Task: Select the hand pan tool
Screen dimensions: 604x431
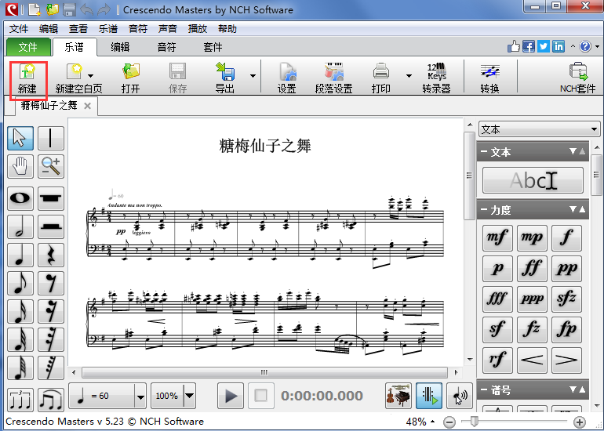Action: pyautogui.click(x=20, y=167)
